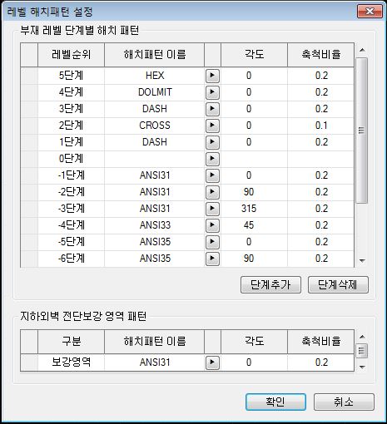The width and height of the screenshot is (387, 424).
Task: Open pattern picker for 0단계 row
Action: (212, 159)
